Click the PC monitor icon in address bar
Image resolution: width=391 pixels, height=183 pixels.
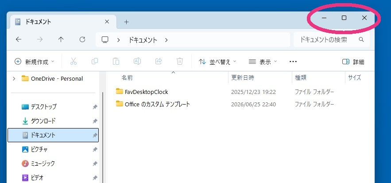(105, 40)
